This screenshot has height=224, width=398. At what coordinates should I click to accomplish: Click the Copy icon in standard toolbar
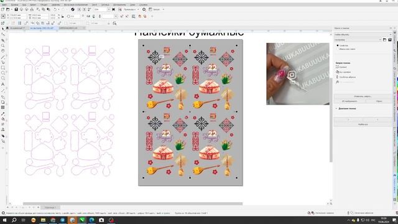click(43, 9)
